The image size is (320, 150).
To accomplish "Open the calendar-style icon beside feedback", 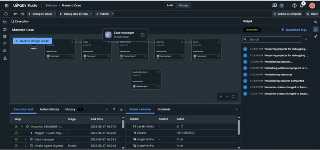I will point(281,6).
